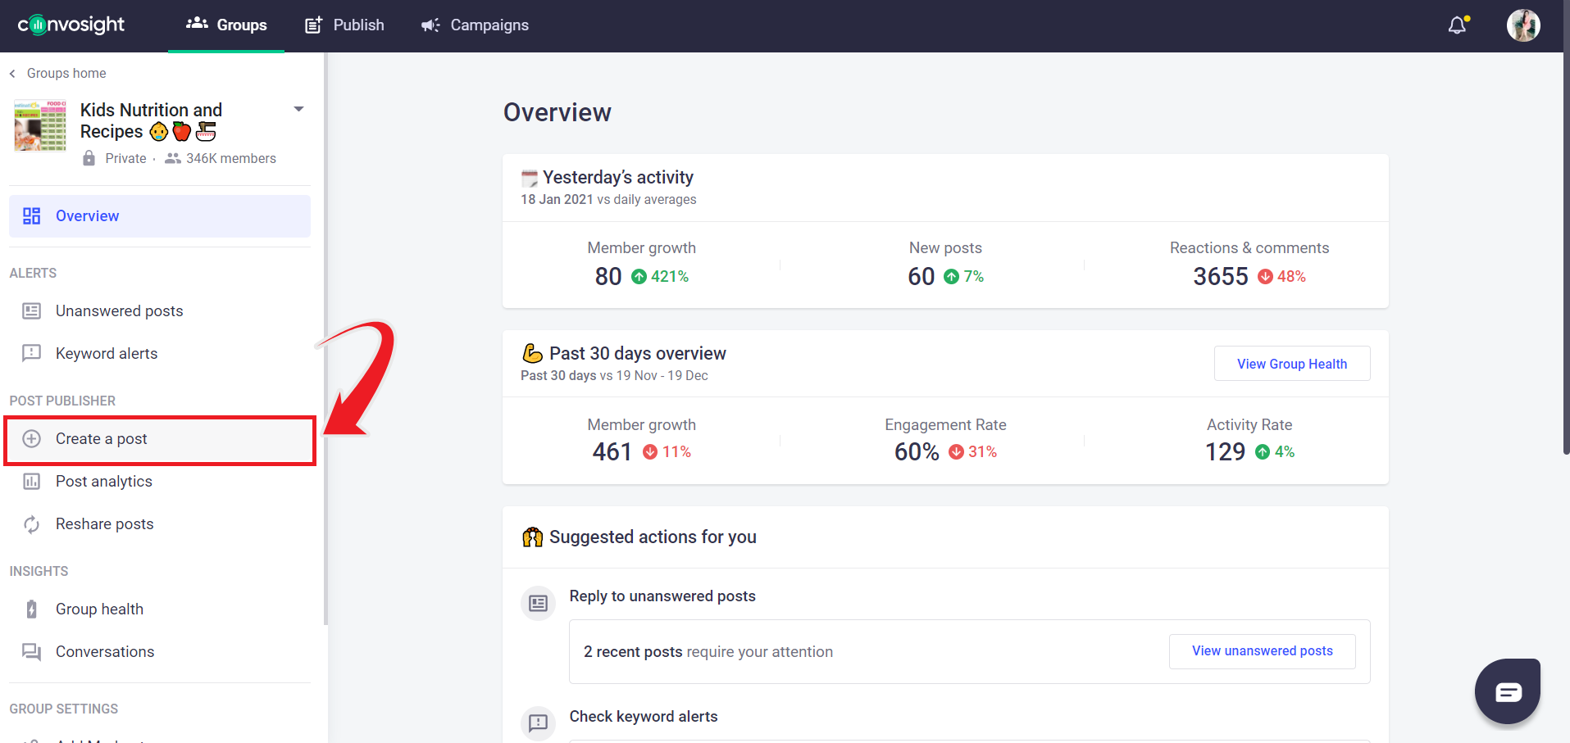
Task: Switch to the Campaigns tab
Action: point(475,25)
